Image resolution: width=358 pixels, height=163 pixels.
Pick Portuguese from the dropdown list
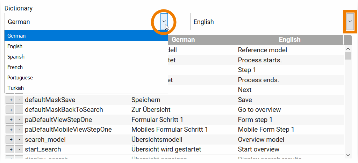click(x=20, y=78)
